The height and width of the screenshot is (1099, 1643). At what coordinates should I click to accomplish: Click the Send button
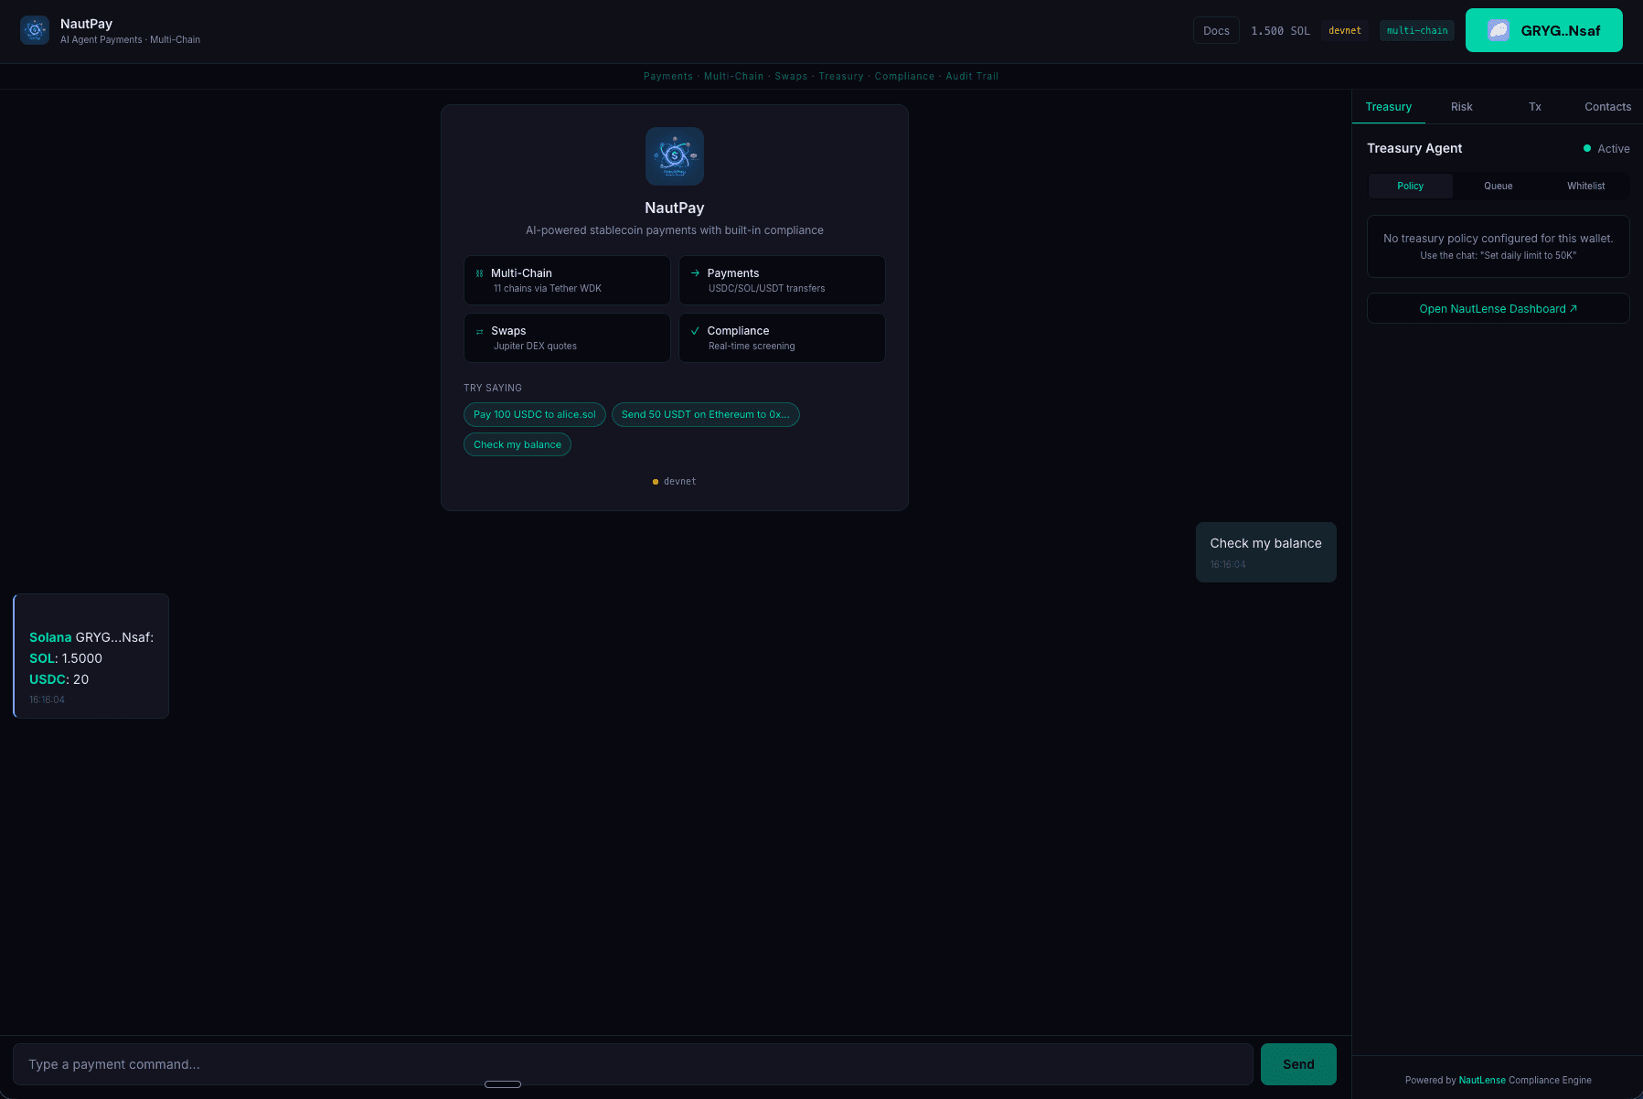1298,1064
